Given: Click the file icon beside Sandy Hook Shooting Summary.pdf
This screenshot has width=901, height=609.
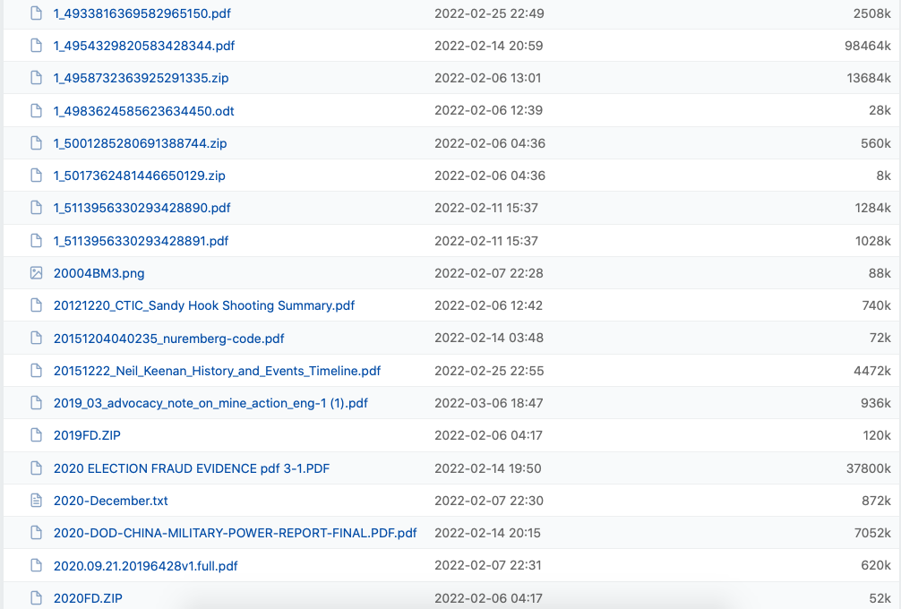Looking at the screenshot, I should tap(36, 305).
